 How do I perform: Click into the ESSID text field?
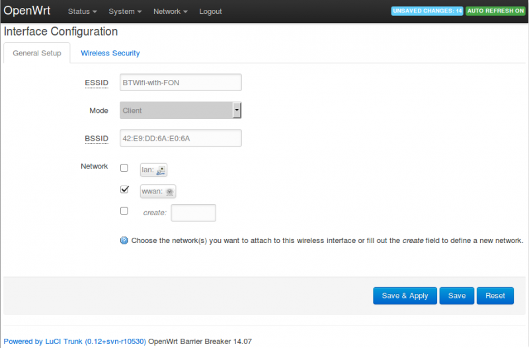point(181,83)
